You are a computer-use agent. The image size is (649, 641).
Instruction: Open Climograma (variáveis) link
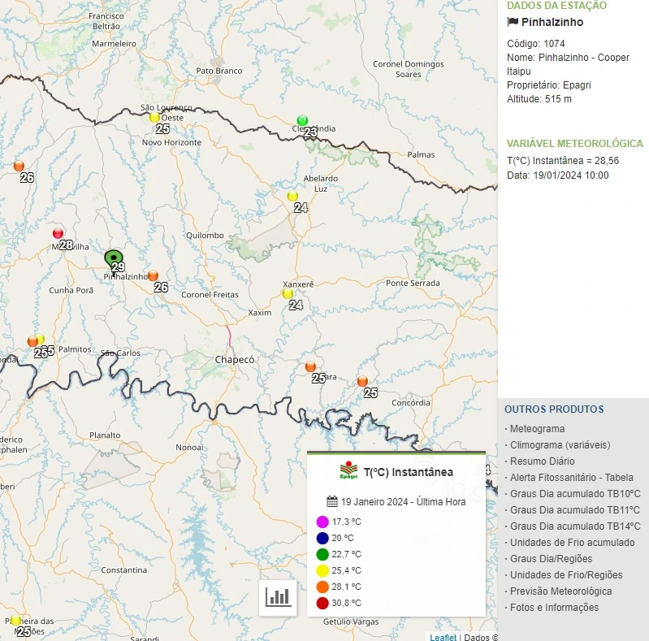560,445
